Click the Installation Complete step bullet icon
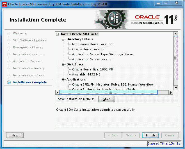185x149 pixels. coord(9,82)
